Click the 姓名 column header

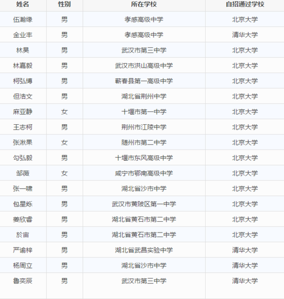coord(23,4)
